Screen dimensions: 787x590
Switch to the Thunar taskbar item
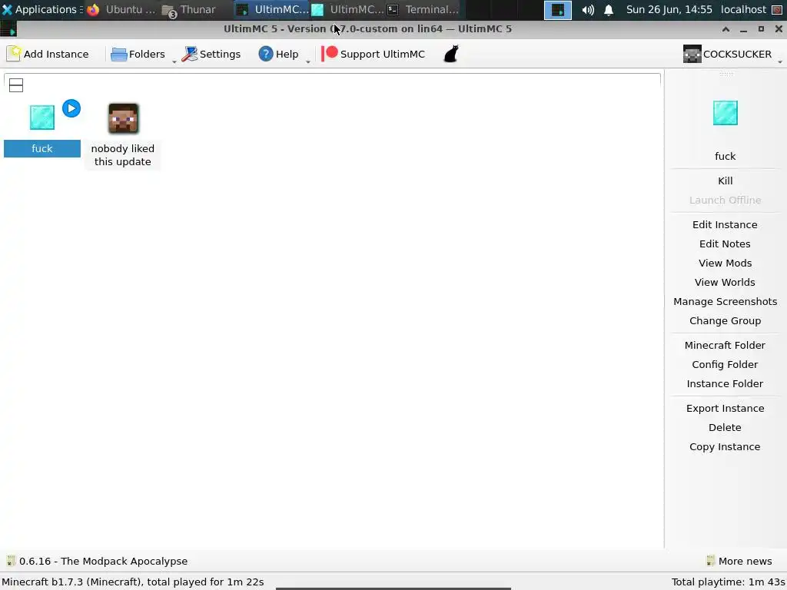pyautogui.click(x=189, y=9)
